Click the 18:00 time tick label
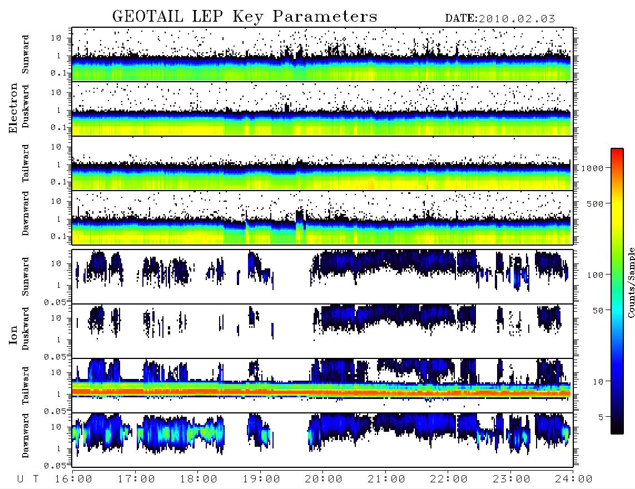635x489 pixels. 199,480
